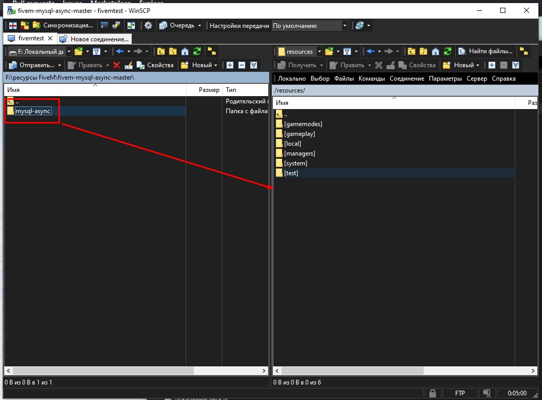
Task: Open the preferences gear icon
Action: (148, 25)
